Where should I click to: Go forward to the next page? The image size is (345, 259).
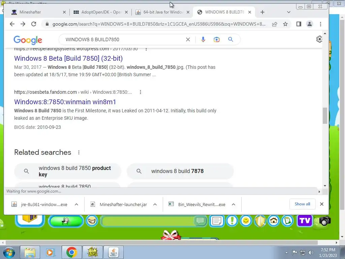pos(23,24)
